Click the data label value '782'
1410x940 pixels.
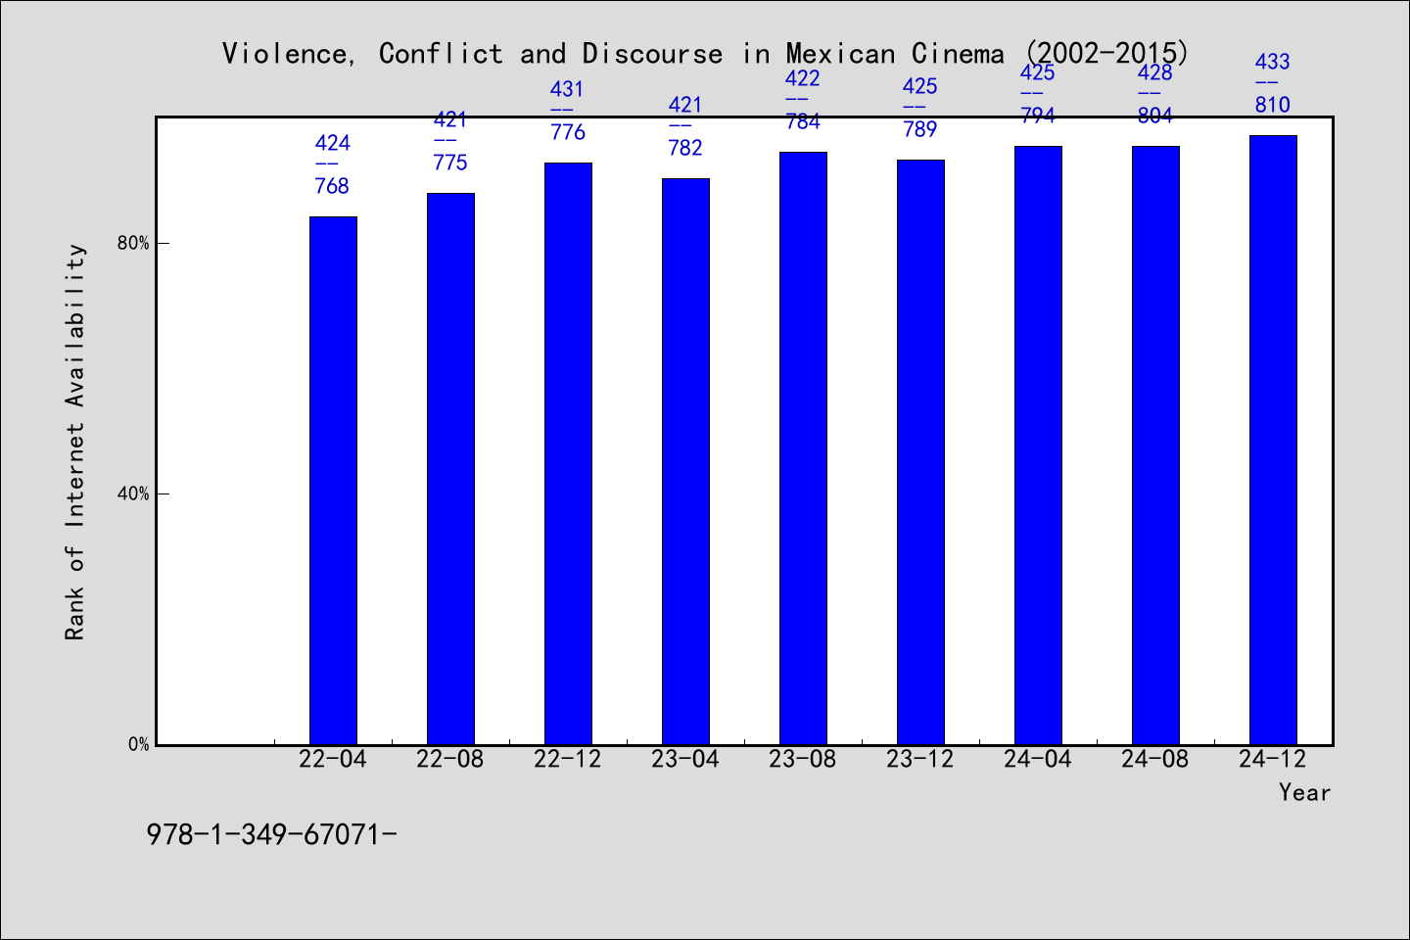click(685, 148)
